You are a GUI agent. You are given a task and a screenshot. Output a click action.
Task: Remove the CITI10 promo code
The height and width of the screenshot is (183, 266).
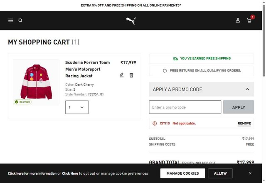(244, 124)
